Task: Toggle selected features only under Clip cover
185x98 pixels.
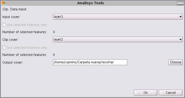Action: point(4,47)
